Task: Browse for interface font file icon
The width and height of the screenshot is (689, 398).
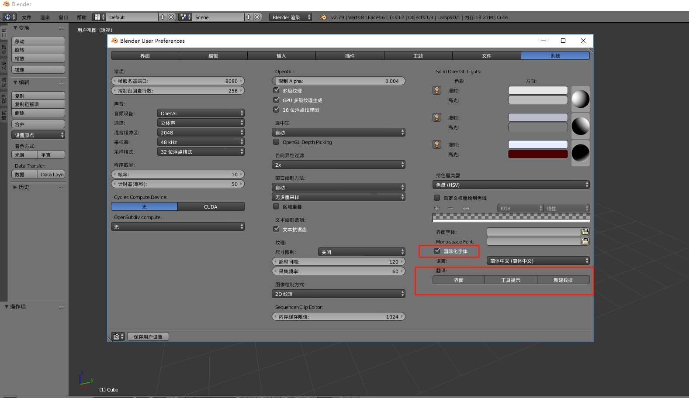Action: [x=585, y=232]
